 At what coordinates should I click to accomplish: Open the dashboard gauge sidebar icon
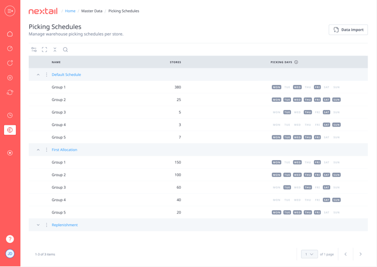coord(10,48)
